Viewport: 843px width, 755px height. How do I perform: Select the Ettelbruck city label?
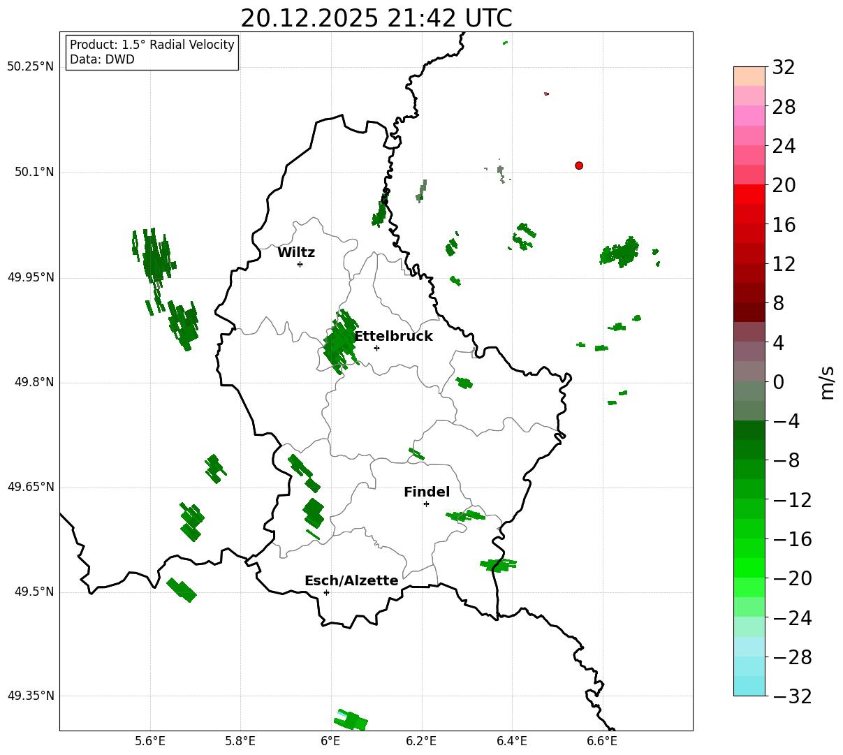[x=393, y=337]
